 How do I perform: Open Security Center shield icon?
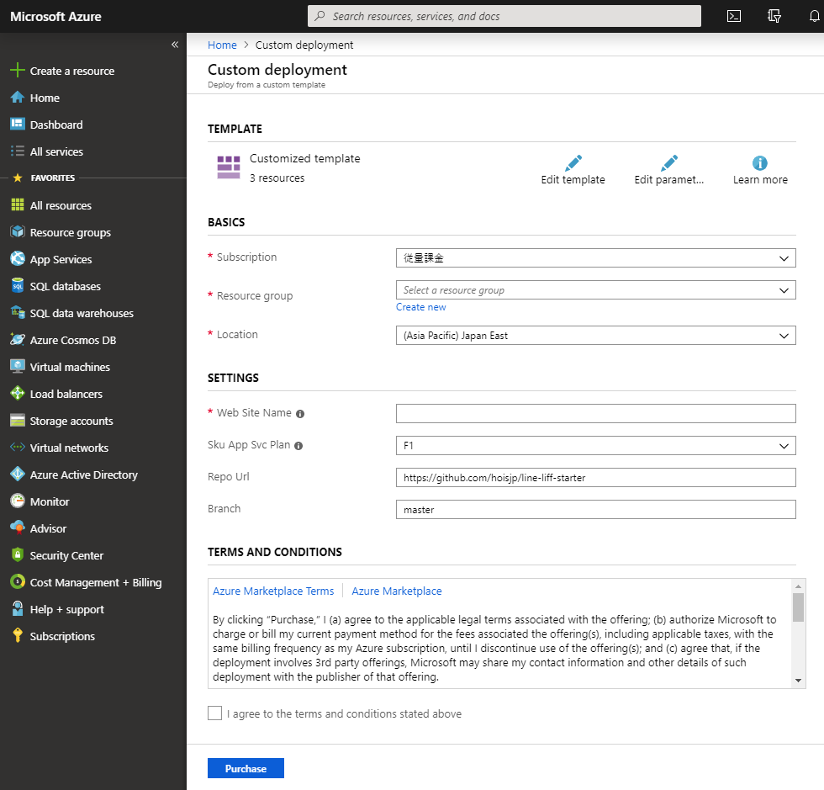18,555
